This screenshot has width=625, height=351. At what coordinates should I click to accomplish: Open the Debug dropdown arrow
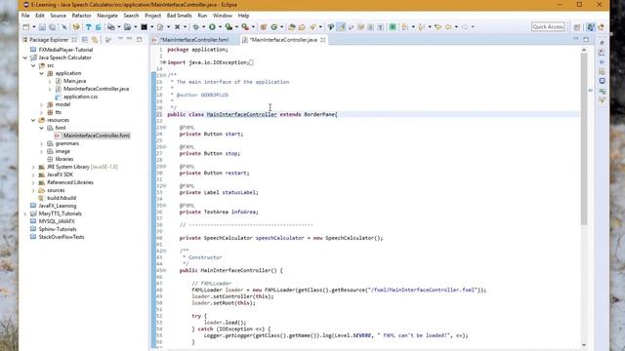click(x=203, y=27)
